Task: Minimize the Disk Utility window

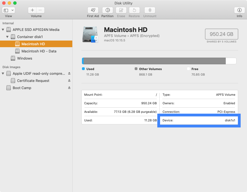Action: click(9, 3)
